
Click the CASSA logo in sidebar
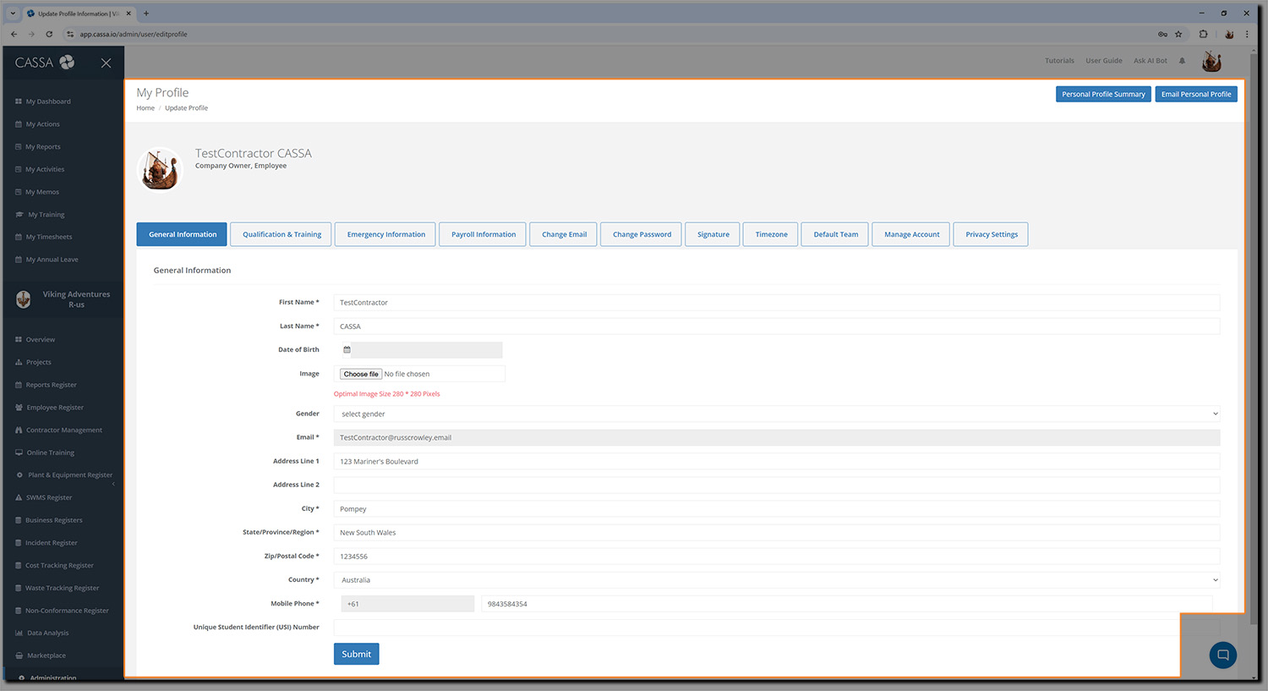pyautogui.click(x=45, y=63)
